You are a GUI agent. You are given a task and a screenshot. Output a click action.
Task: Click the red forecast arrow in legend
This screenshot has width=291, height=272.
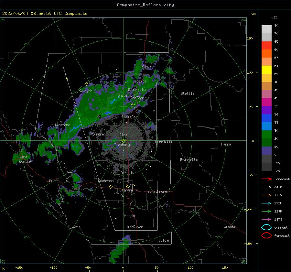266,179
